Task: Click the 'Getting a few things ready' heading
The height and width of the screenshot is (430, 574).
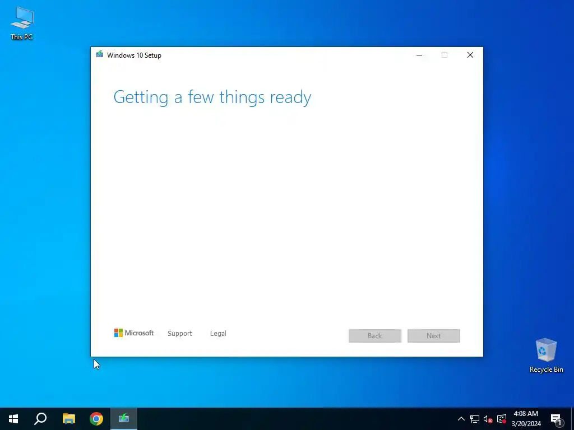Action: (212, 97)
